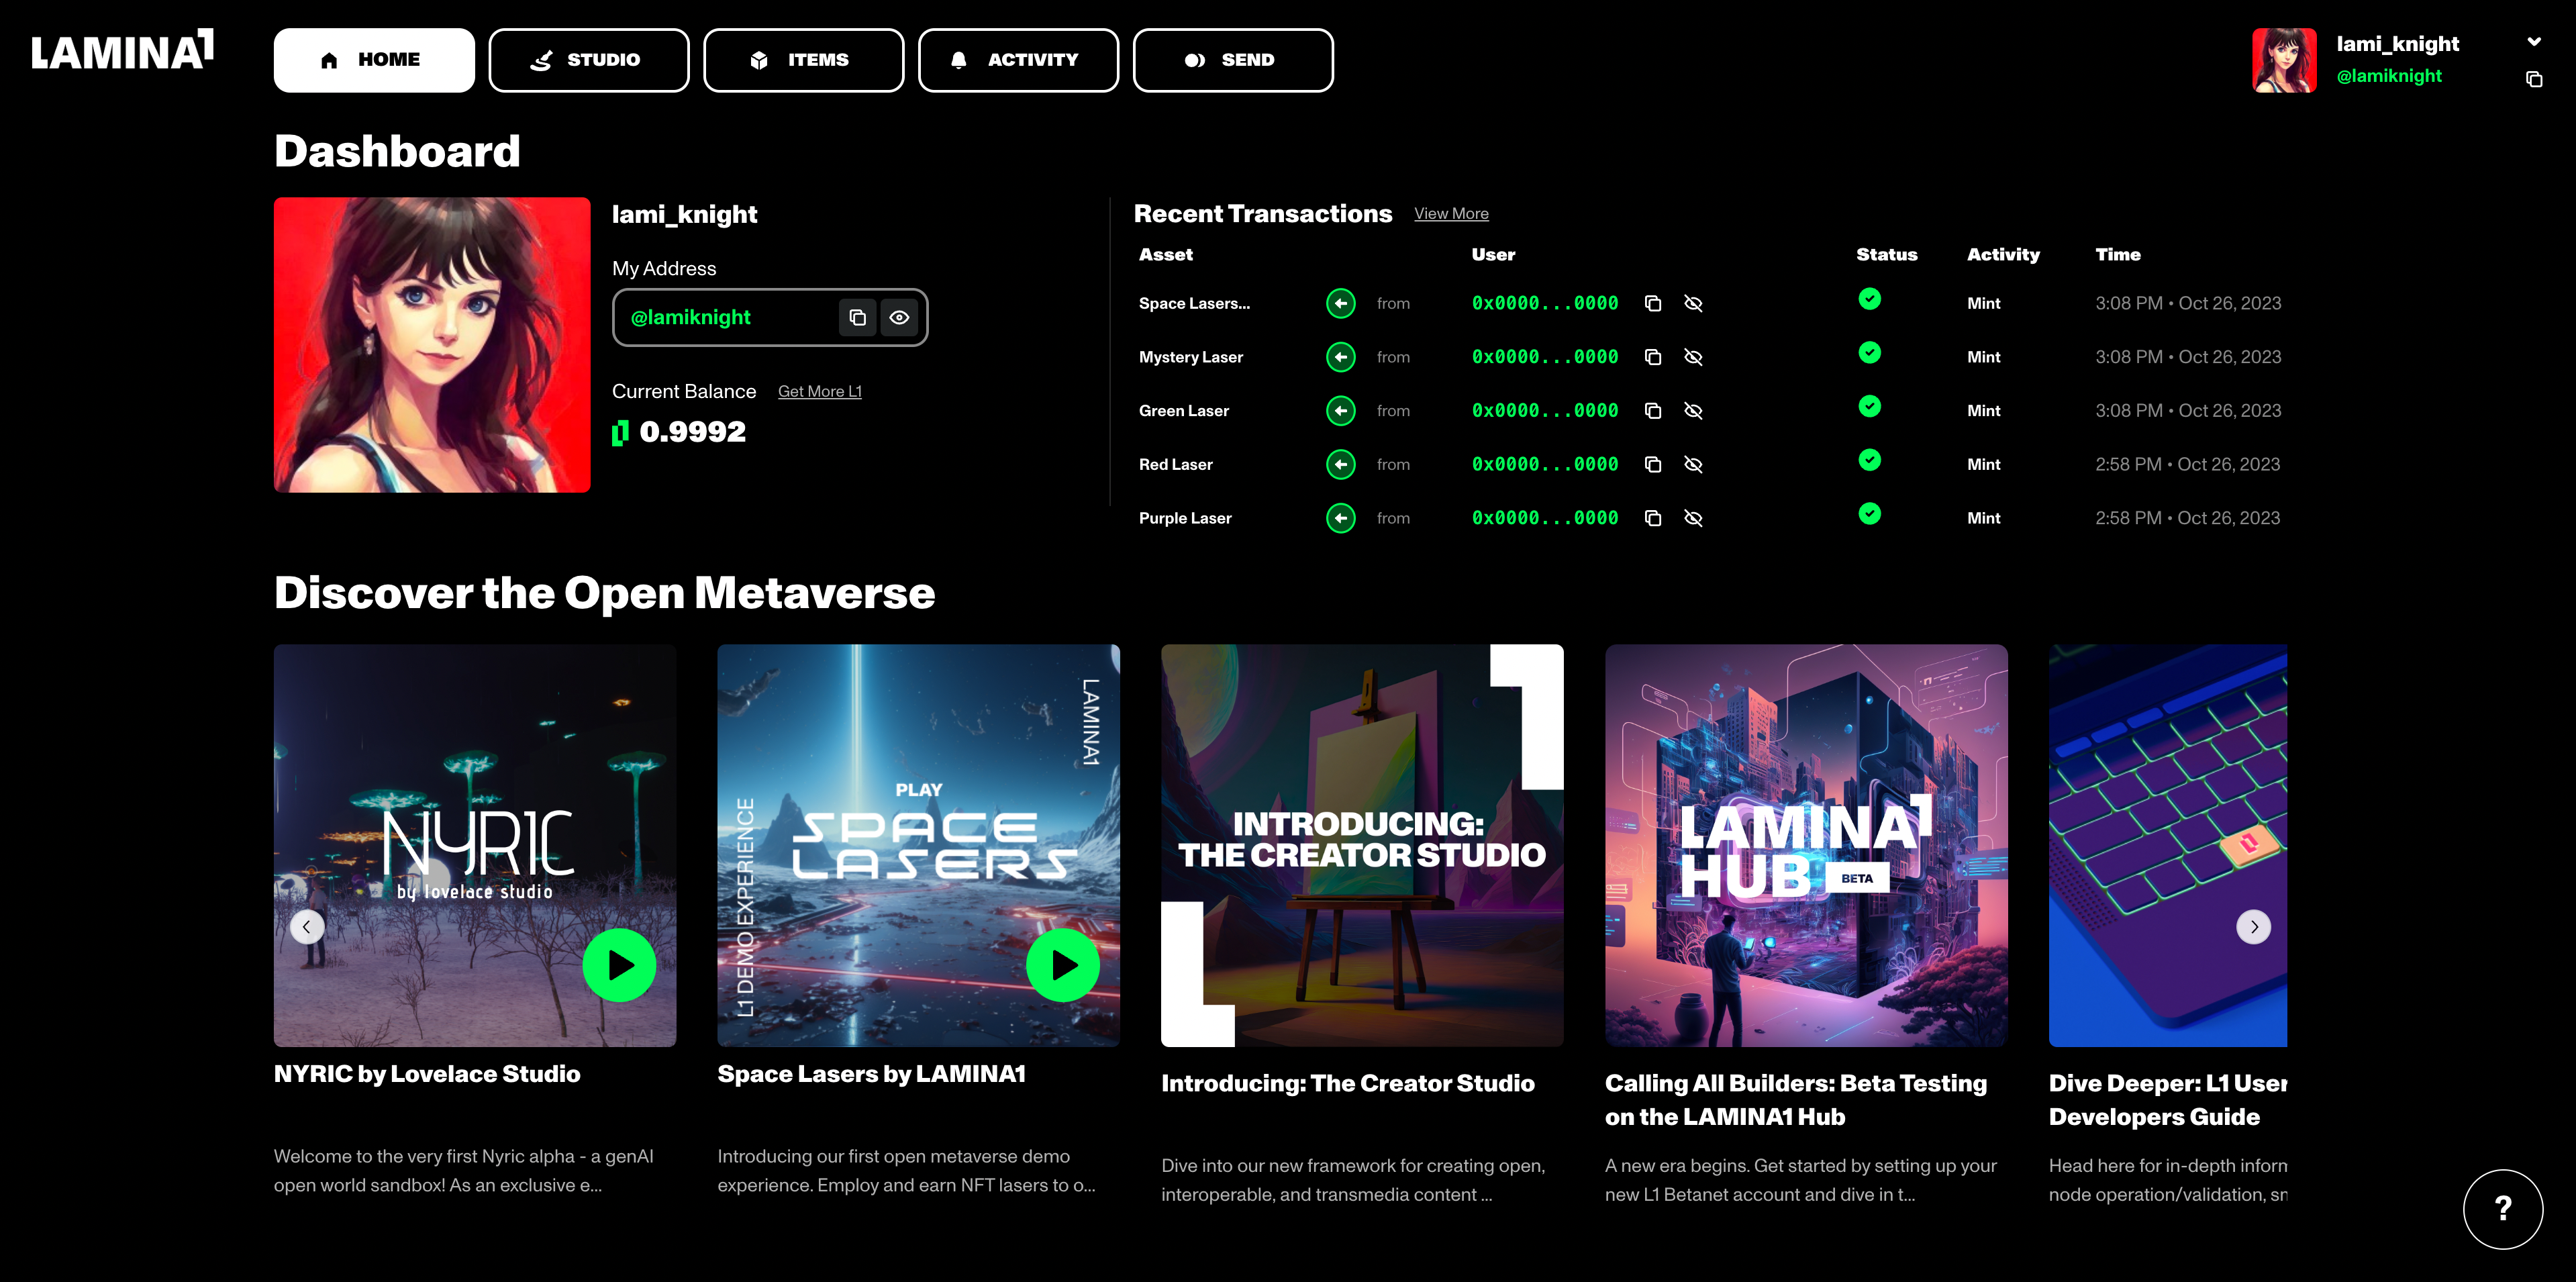Open the Home tab

pos(374,60)
